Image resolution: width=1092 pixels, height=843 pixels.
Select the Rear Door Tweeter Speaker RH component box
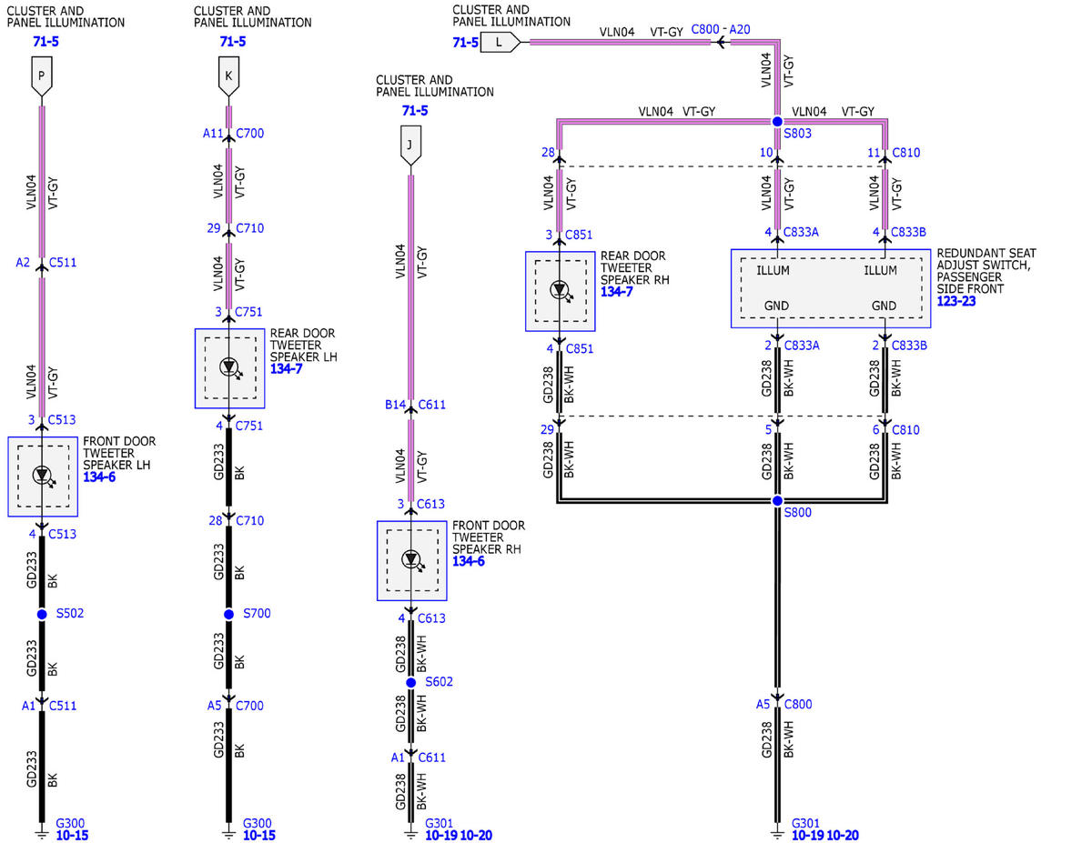[561, 291]
